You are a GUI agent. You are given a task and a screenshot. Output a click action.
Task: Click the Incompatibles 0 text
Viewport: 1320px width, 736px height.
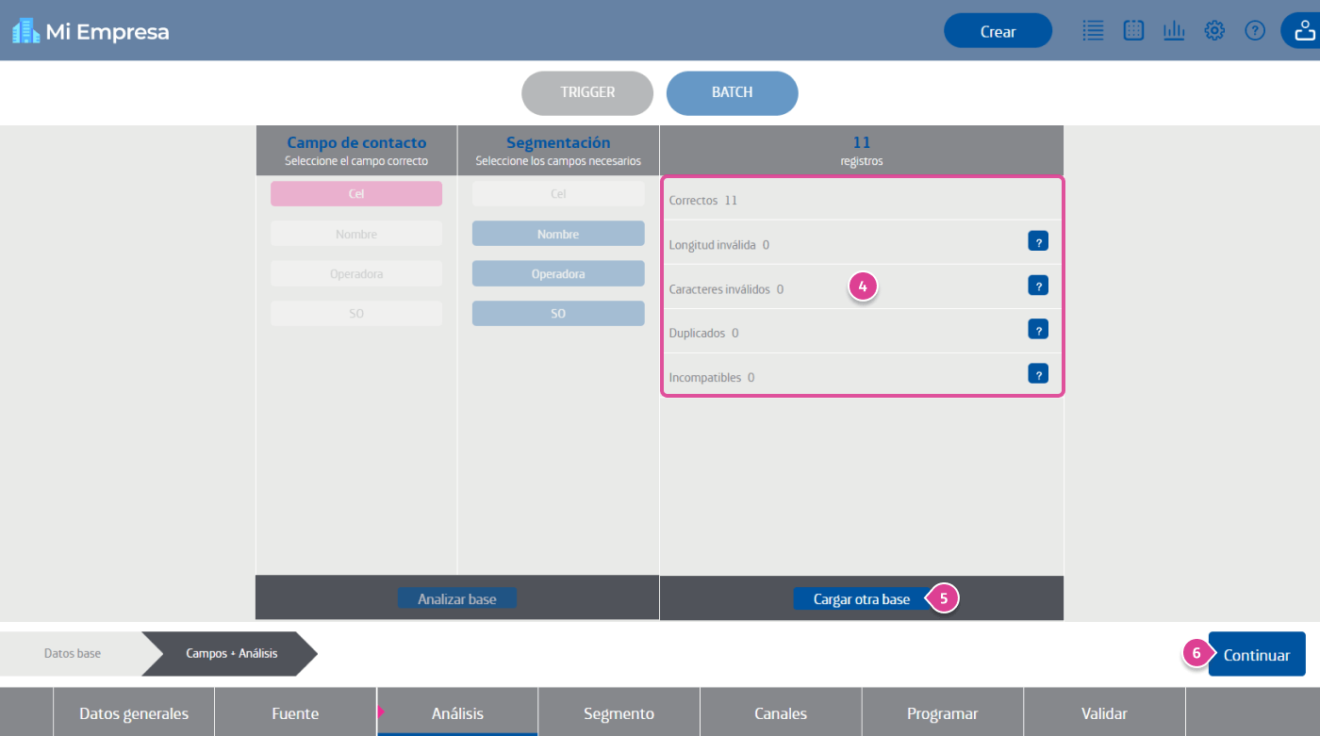712,377
